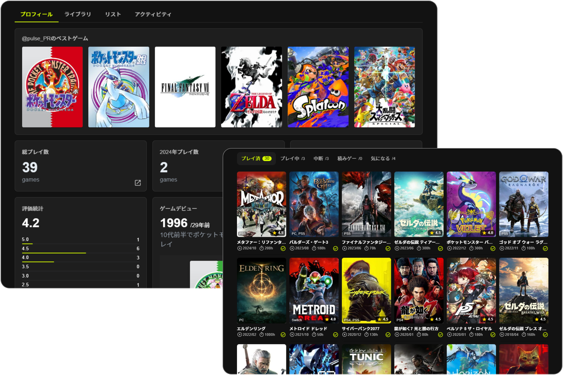Click the 総プレイ数 value 39

pos(30,167)
